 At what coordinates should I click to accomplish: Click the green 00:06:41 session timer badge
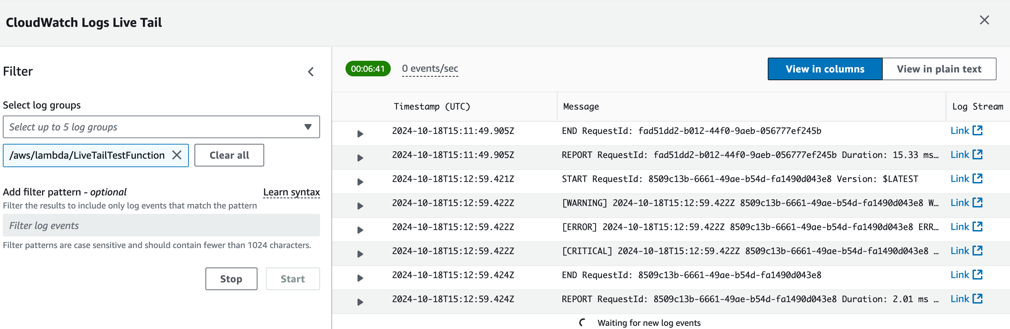point(368,68)
